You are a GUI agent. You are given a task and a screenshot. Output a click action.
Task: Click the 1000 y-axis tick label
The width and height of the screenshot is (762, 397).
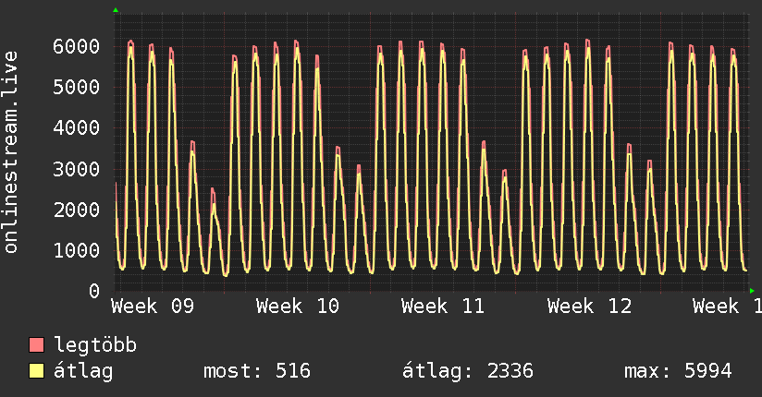tap(77, 250)
